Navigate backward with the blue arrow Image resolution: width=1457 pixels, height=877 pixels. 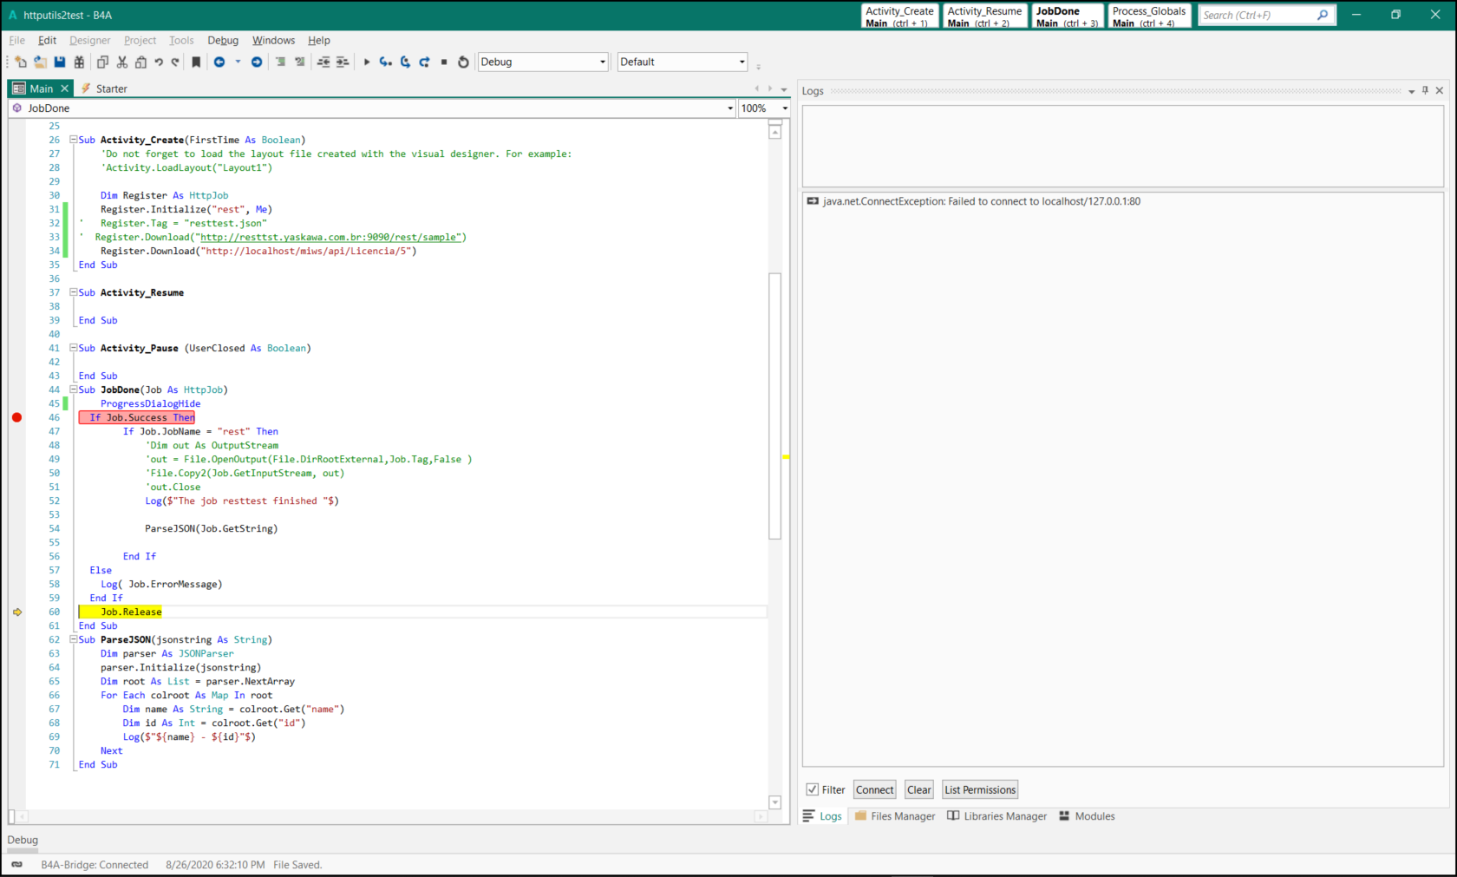click(219, 62)
